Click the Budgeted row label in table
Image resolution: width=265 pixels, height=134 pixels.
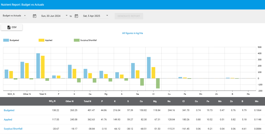[9, 110]
